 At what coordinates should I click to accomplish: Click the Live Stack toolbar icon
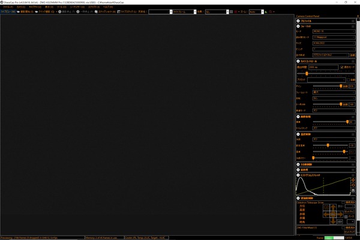119,12
